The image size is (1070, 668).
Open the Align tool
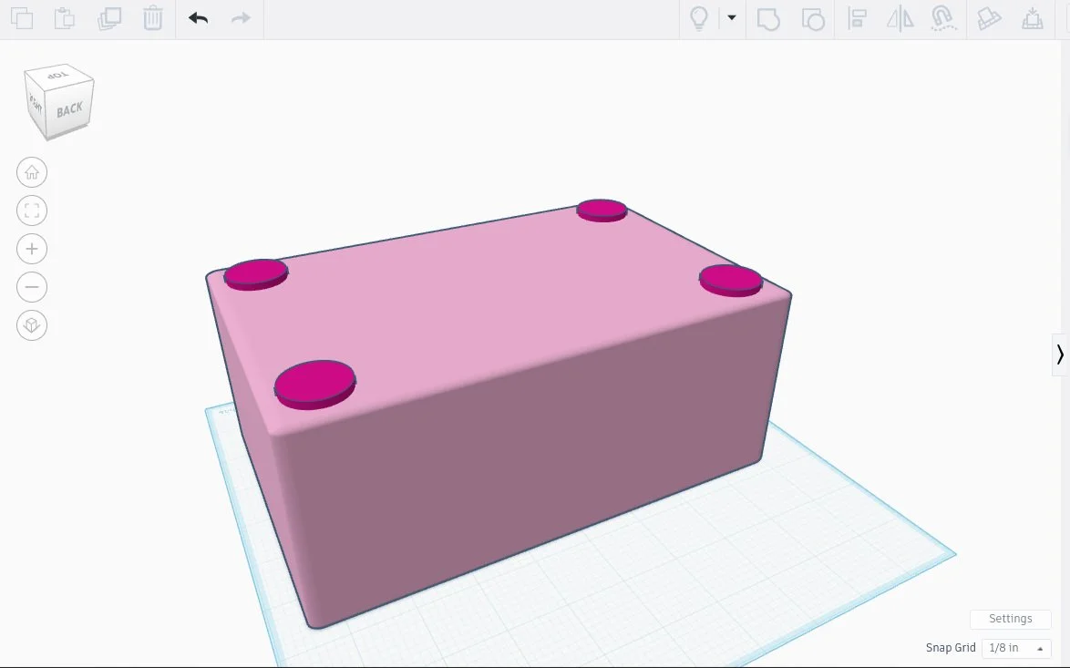[857, 18]
